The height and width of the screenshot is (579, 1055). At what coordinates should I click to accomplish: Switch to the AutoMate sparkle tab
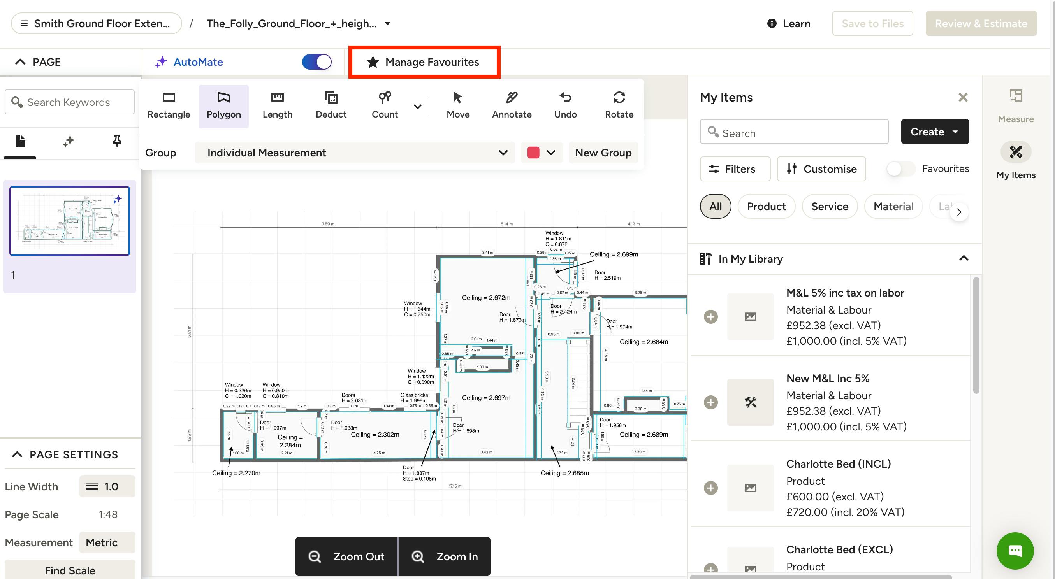click(x=69, y=141)
